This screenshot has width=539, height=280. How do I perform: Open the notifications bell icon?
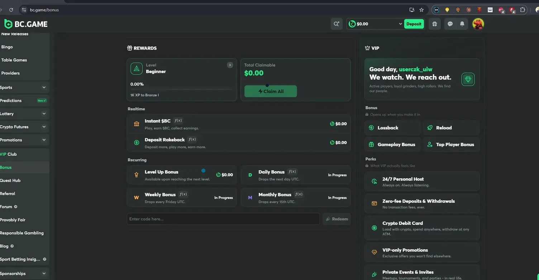(x=462, y=24)
